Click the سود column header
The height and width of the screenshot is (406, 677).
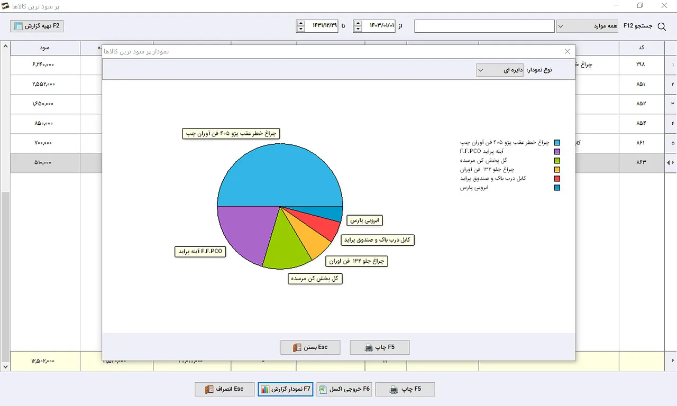(x=45, y=48)
